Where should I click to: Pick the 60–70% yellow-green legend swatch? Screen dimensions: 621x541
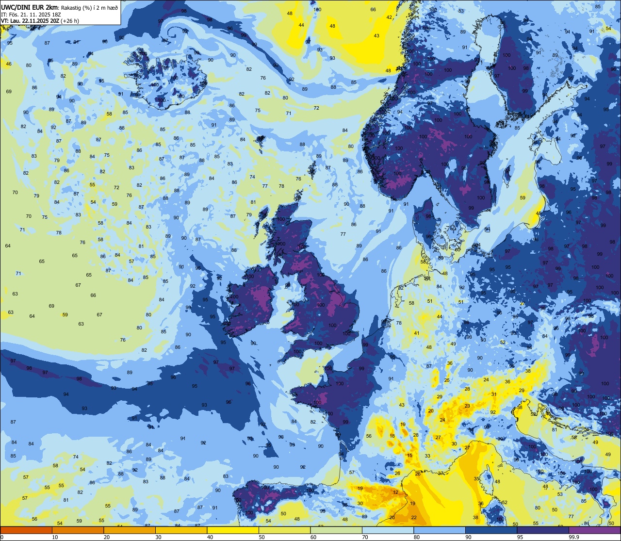(336, 530)
